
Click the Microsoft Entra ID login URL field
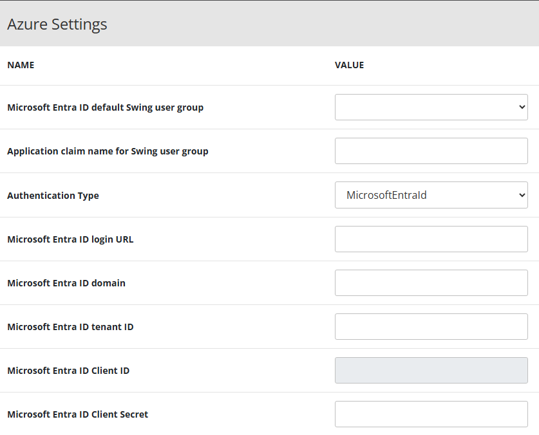431,239
